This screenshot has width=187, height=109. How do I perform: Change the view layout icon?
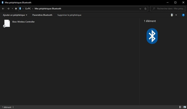pyautogui.click(x=172, y=15)
